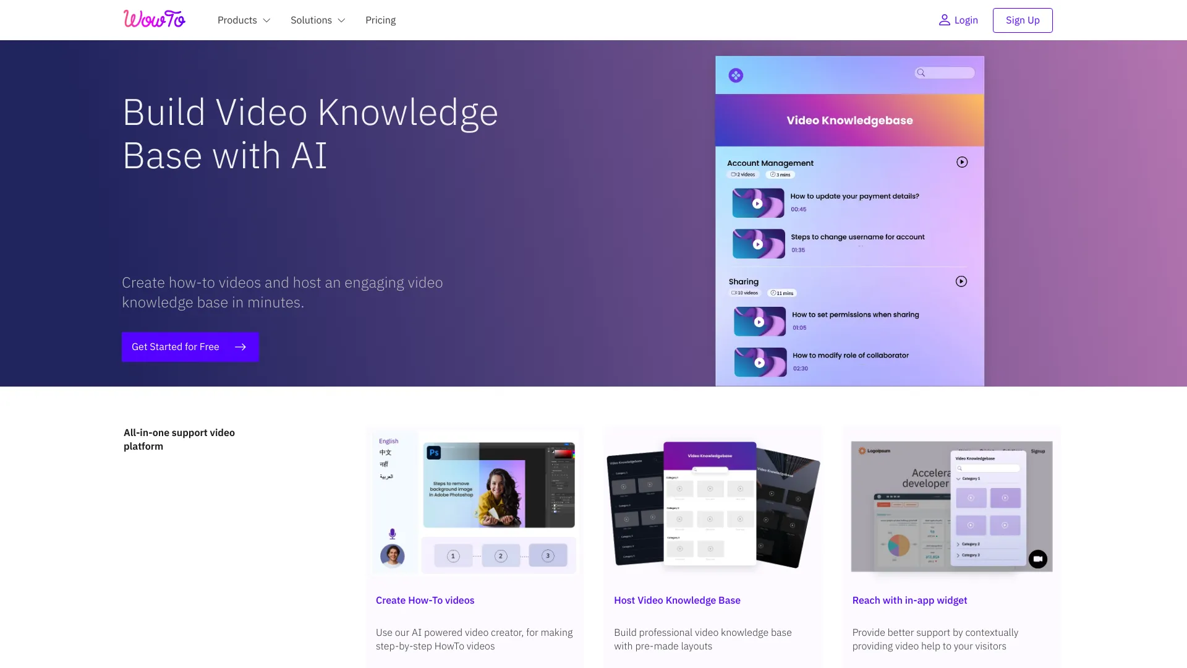Click the microphone icon in first card
The image size is (1187, 668).
pyautogui.click(x=392, y=534)
